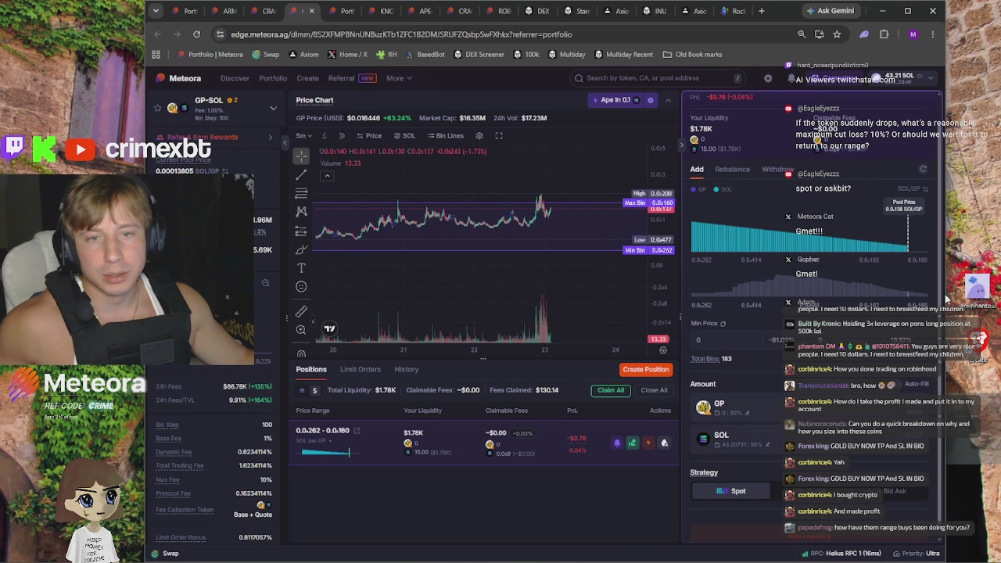The image size is (1001, 563).
Task: Select the Text annotation tool
Action: coord(301,268)
